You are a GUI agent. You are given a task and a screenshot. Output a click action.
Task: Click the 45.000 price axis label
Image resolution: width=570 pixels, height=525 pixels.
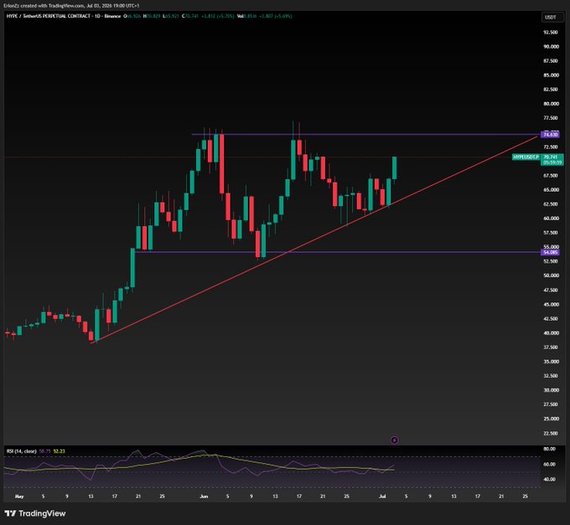551,305
